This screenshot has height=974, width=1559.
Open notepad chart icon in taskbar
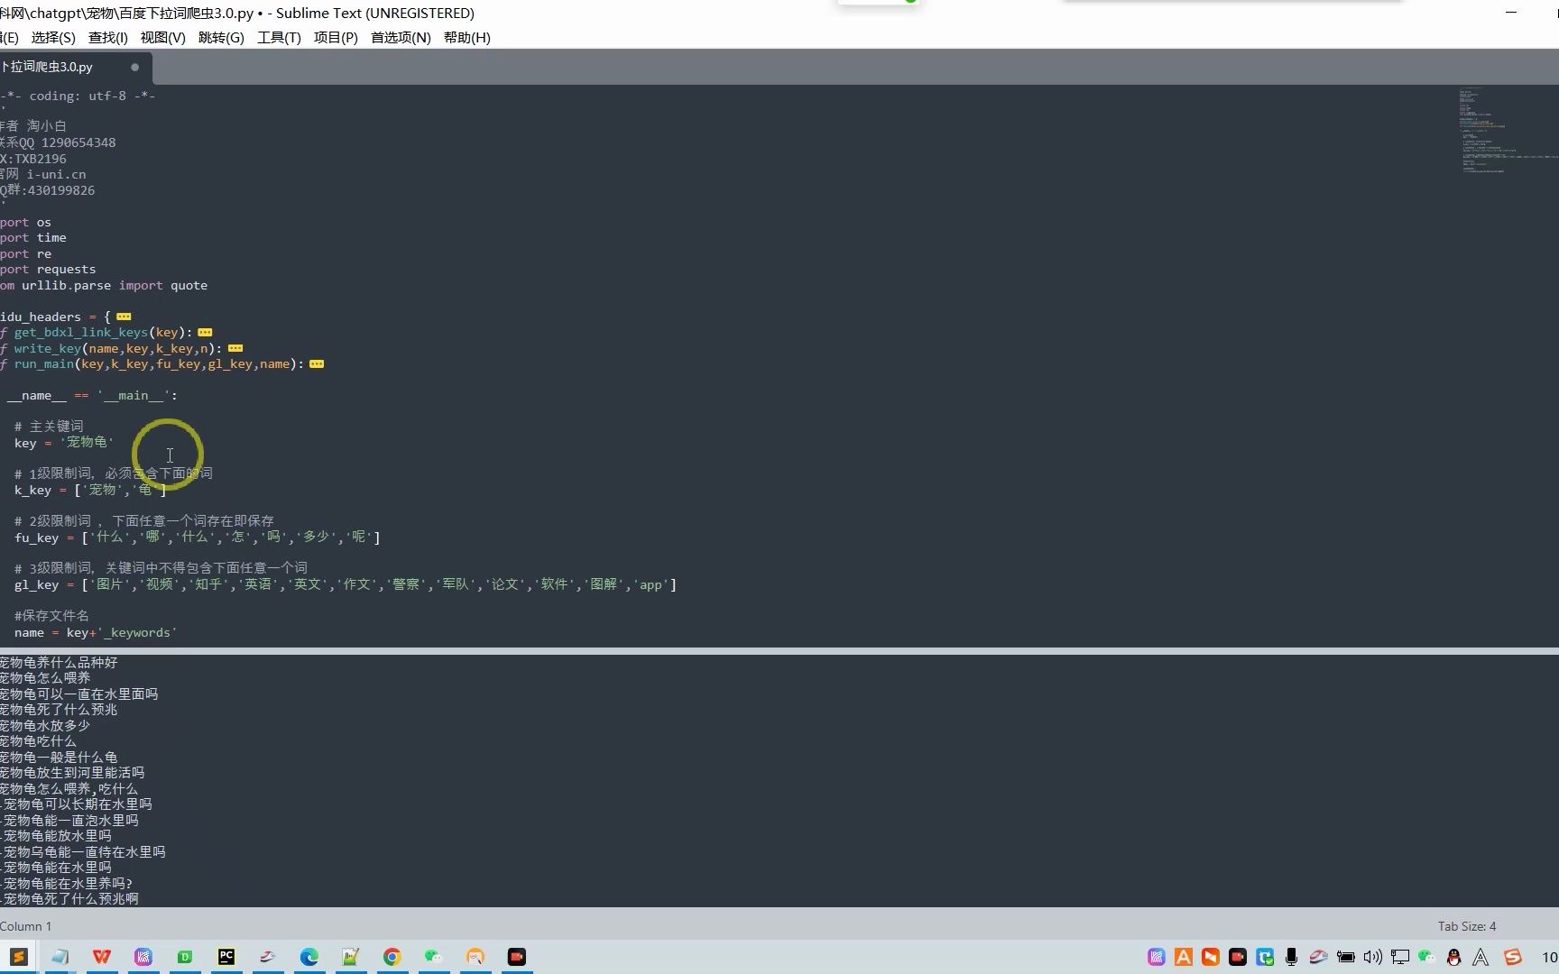point(351,957)
